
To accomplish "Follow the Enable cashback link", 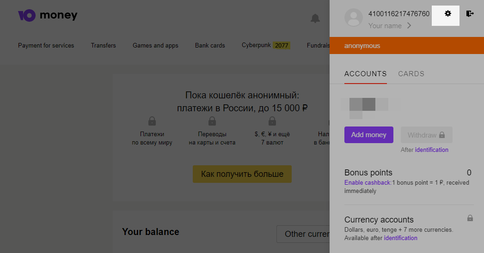I will click(x=368, y=183).
